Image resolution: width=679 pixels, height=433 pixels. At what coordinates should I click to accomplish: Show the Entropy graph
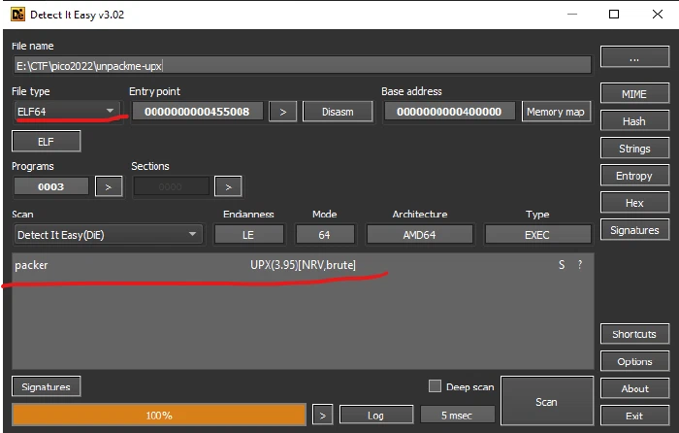634,176
